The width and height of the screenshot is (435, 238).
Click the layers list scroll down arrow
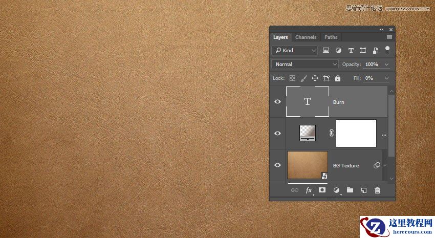pyautogui.click(x=391, y=178)
